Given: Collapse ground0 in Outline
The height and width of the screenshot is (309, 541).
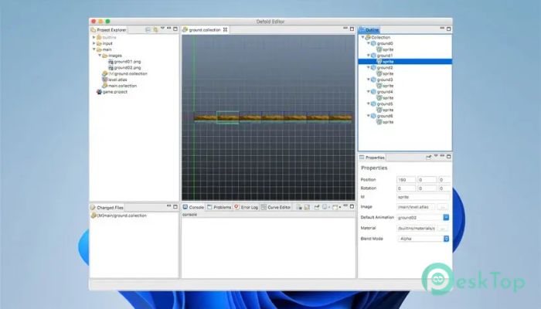Looking at the screenshot, I should [x=369, y=43].
